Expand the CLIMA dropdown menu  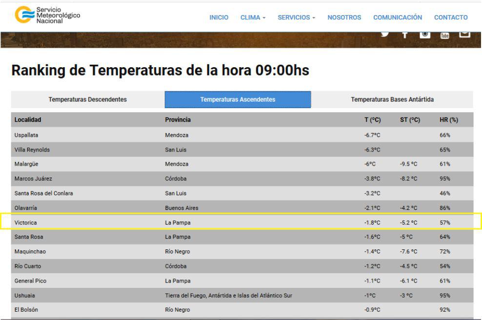coord(253,18)
